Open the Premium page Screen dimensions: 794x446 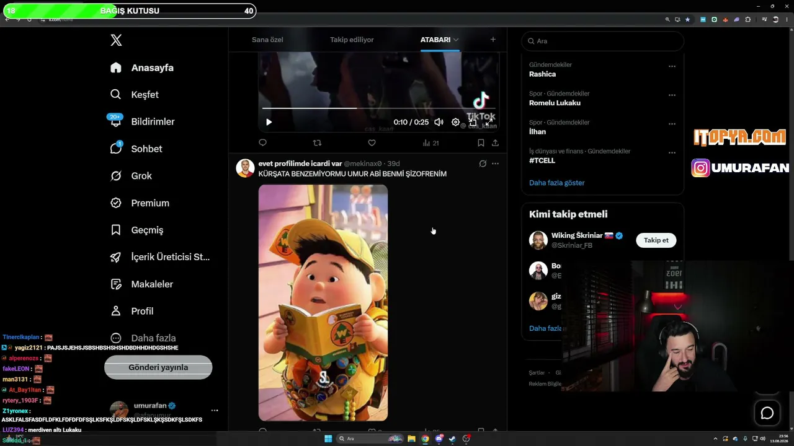[x=140, y=203]
